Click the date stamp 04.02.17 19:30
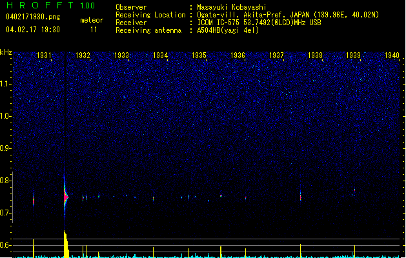Screen dimensions: 406x258 click(33, 30)
